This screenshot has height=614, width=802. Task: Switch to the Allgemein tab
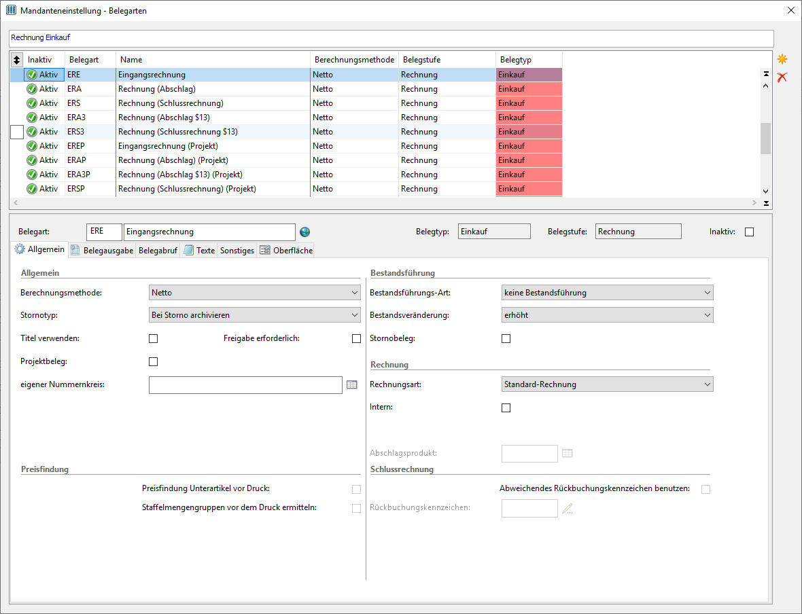point(40,249)
